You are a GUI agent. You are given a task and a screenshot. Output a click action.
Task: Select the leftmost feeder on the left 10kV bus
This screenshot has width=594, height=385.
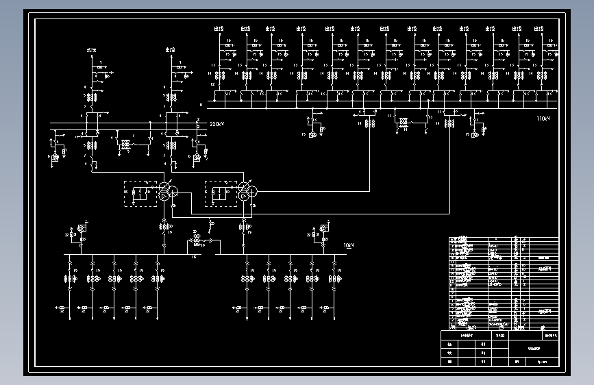67,287
